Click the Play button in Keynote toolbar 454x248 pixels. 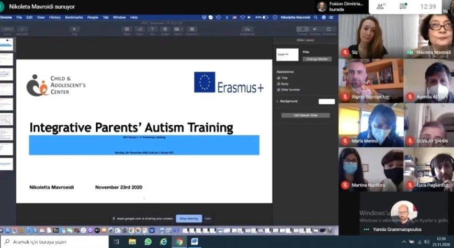pos(74,29)
